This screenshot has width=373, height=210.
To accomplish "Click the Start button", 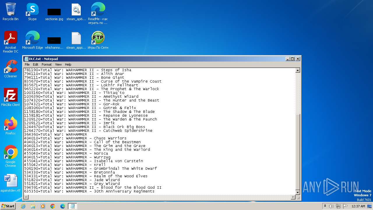I will click(8, 206).
